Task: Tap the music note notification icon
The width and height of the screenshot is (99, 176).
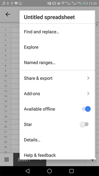Action: [4, 3]
